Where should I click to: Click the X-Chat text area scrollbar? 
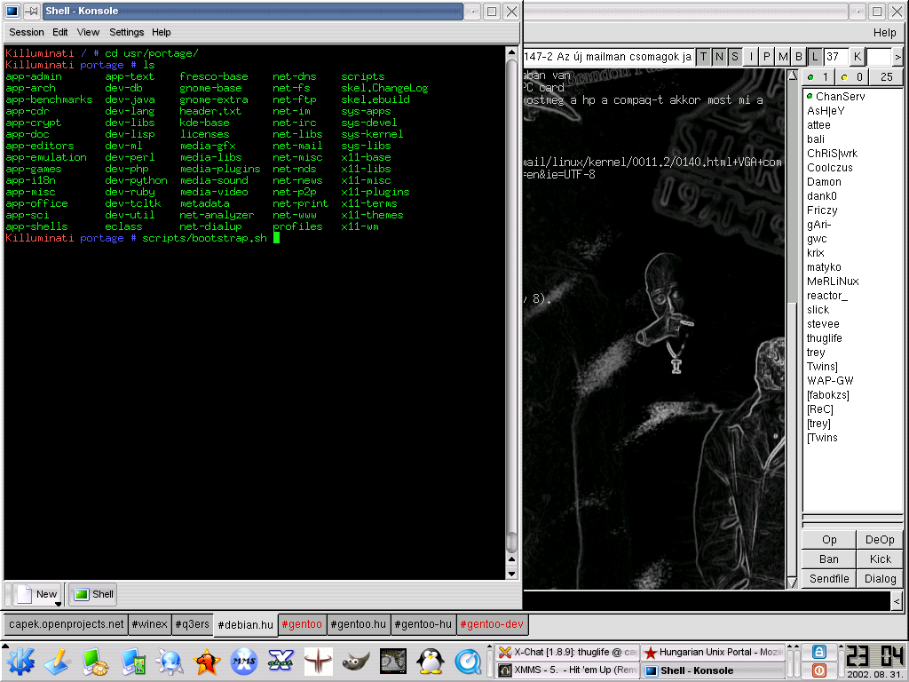pyautogui.click(x=793, y=329)
